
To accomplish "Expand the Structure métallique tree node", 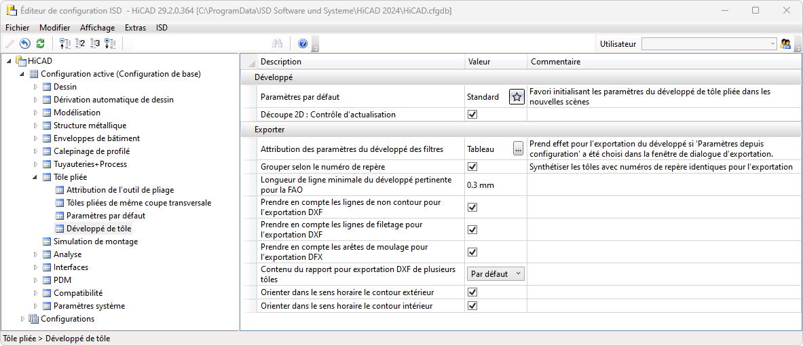I will point(37,126).
